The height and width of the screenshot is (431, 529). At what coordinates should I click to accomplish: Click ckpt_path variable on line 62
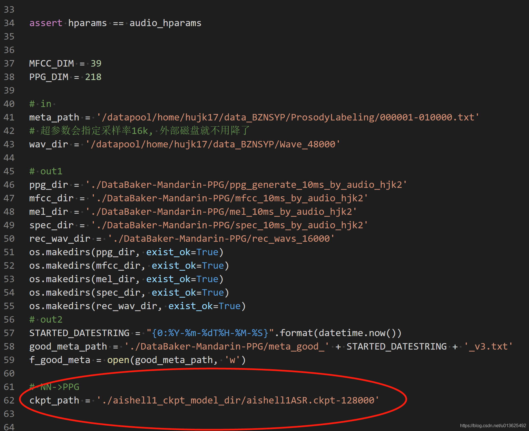coord(54,400)
